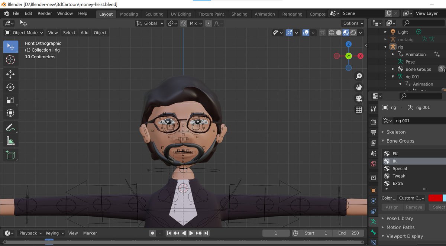Open Tool properties tab
Image resolution: width=446 pixels, height=246 pixels.
pyautogui.click(x=374, y=109)
